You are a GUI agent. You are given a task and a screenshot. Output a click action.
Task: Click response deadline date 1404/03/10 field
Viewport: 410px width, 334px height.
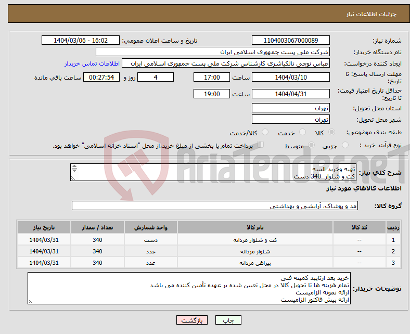pos(290,77)
